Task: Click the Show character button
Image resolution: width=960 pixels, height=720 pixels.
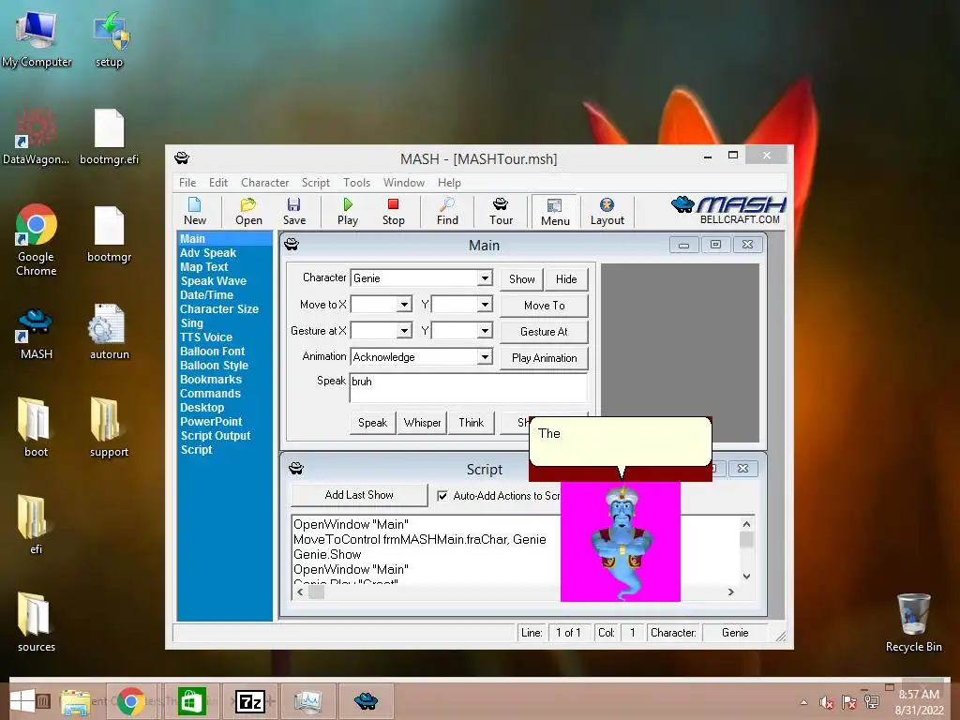Action: pyautogui.click(x=521, y=279)
